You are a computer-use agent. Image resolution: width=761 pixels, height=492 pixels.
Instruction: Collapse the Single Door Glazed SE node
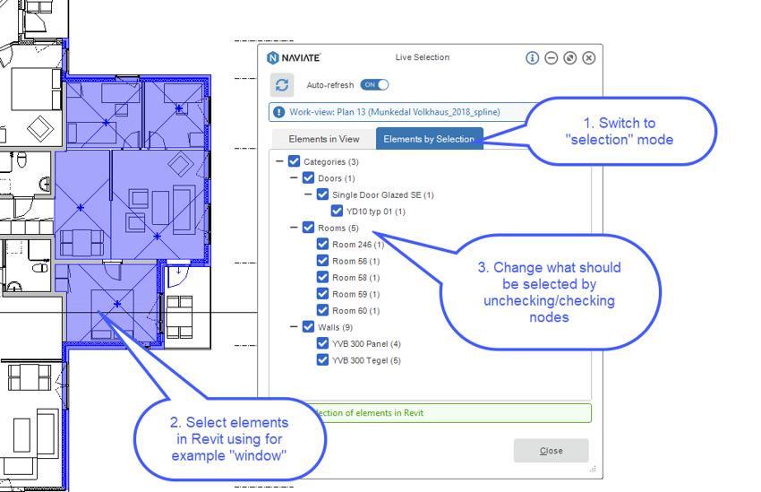click(308, 194)
